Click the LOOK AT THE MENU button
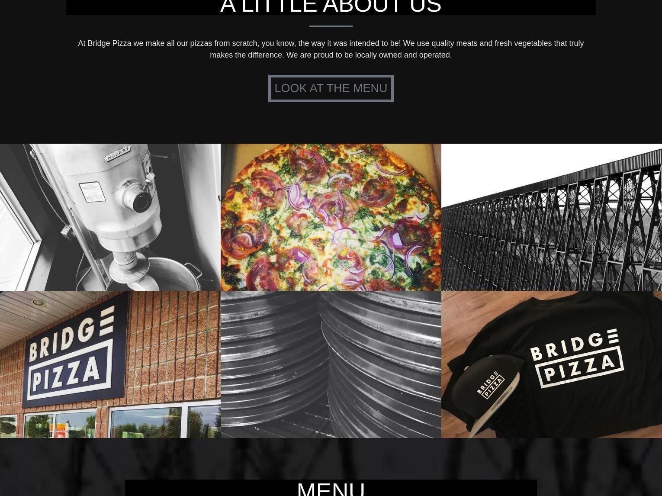This screenshot has height=496, width=662. click(x=331, y=88)
